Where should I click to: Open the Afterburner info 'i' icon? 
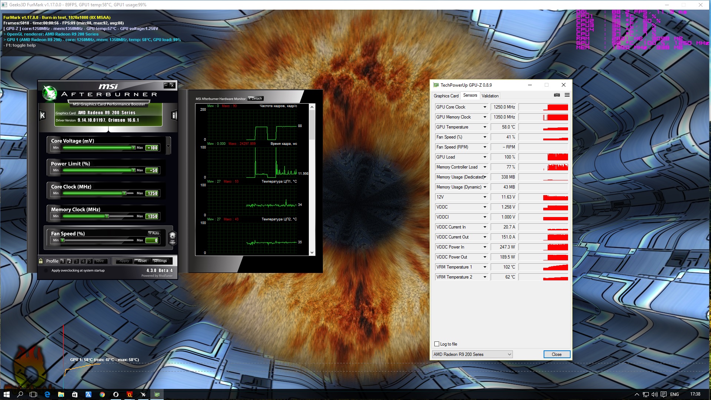(174, 116)
